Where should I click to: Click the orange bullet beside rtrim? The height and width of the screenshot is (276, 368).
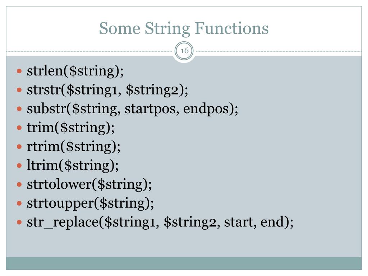pos(19,147)
